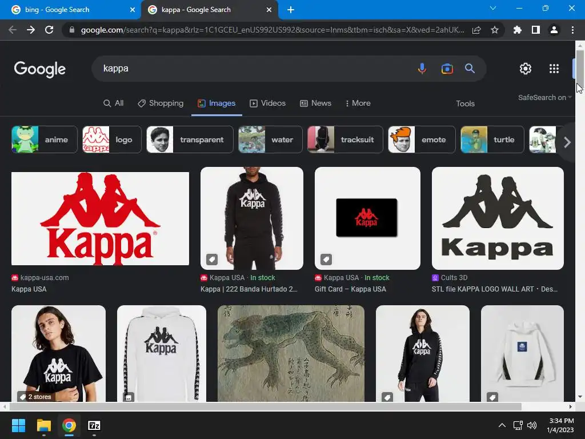Filter images by turtle chip
The height and width of the screenshot is (439, 585).
[492, 139]
